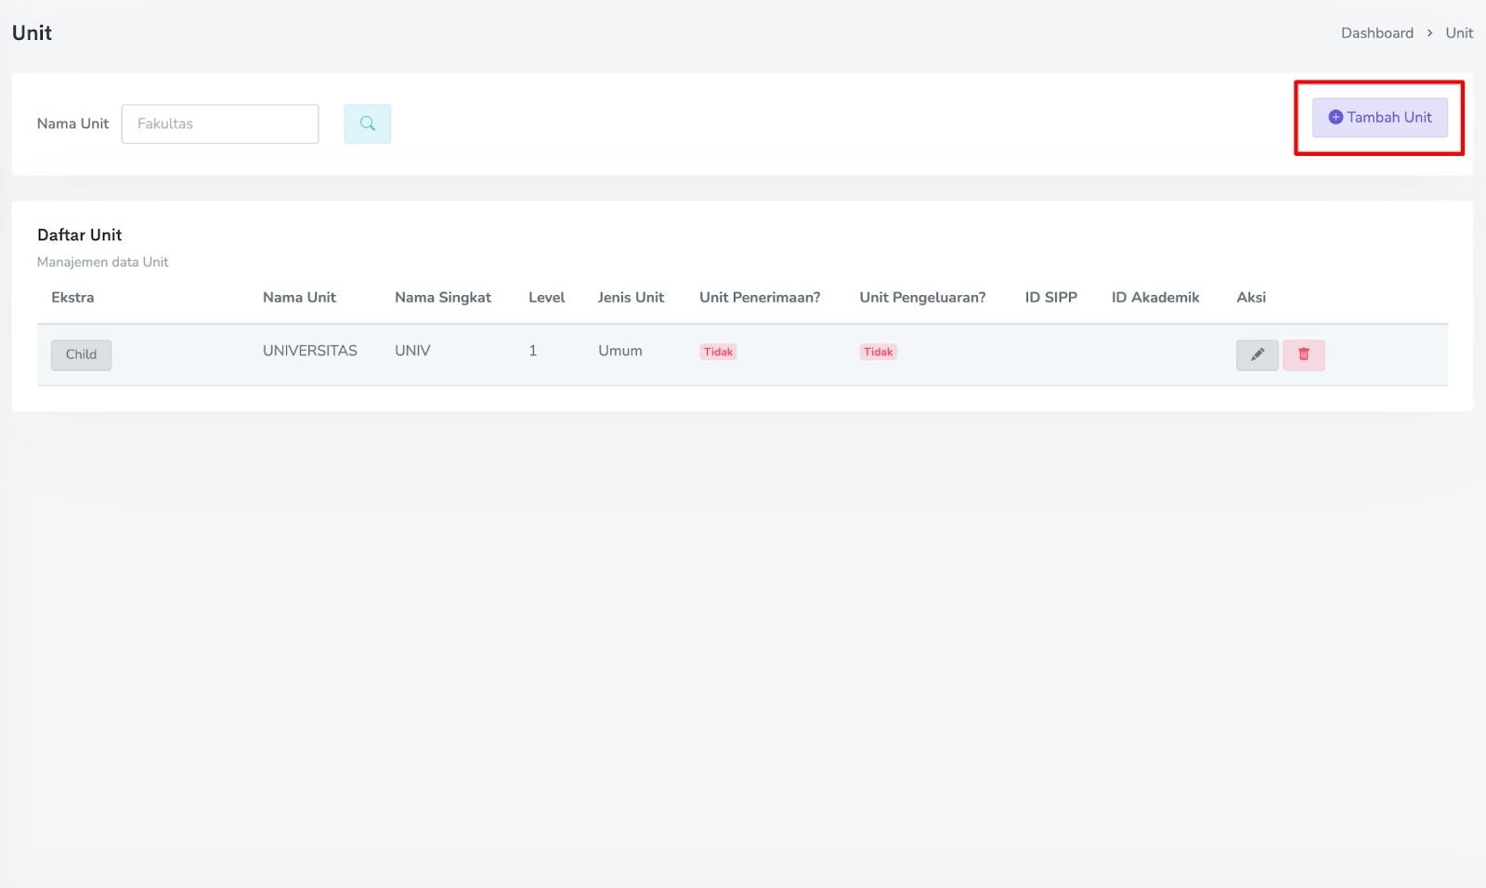1486x888 pixels.
Task: Click the pencil edit icon for UNIVERSITAS
Action: tap(1257, 354)
